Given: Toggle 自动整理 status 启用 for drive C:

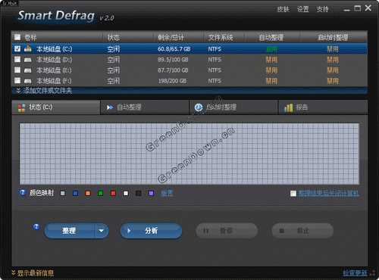Looking at the screenshot, I should [x=271, y=49].
